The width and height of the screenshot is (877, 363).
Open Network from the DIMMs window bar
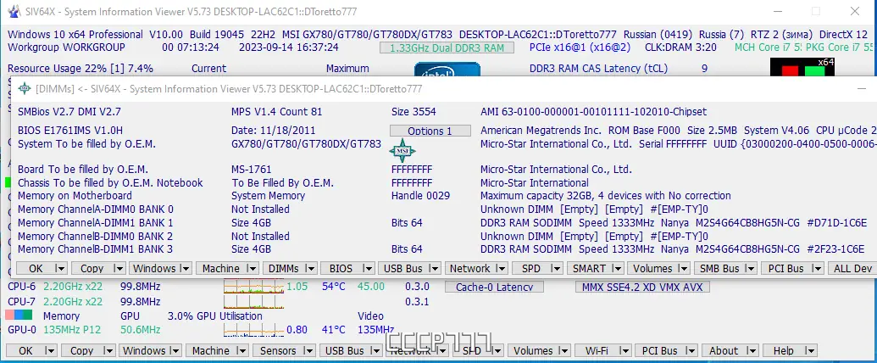[x=470, y=268]
